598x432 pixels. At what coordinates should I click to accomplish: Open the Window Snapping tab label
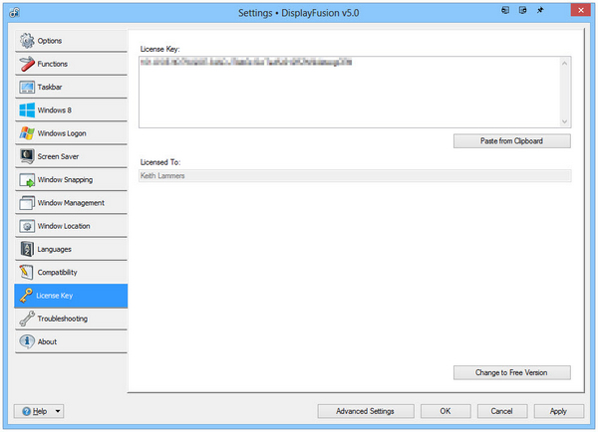65,180
